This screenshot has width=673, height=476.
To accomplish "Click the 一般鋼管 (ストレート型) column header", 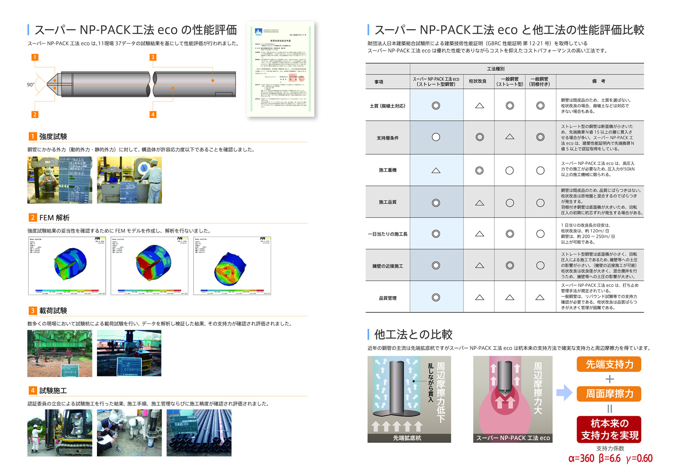I will point(510,81).
